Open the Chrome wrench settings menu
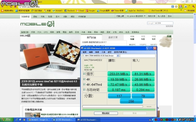The height and width of the screenshot is (122, 196). pos(193,6)
